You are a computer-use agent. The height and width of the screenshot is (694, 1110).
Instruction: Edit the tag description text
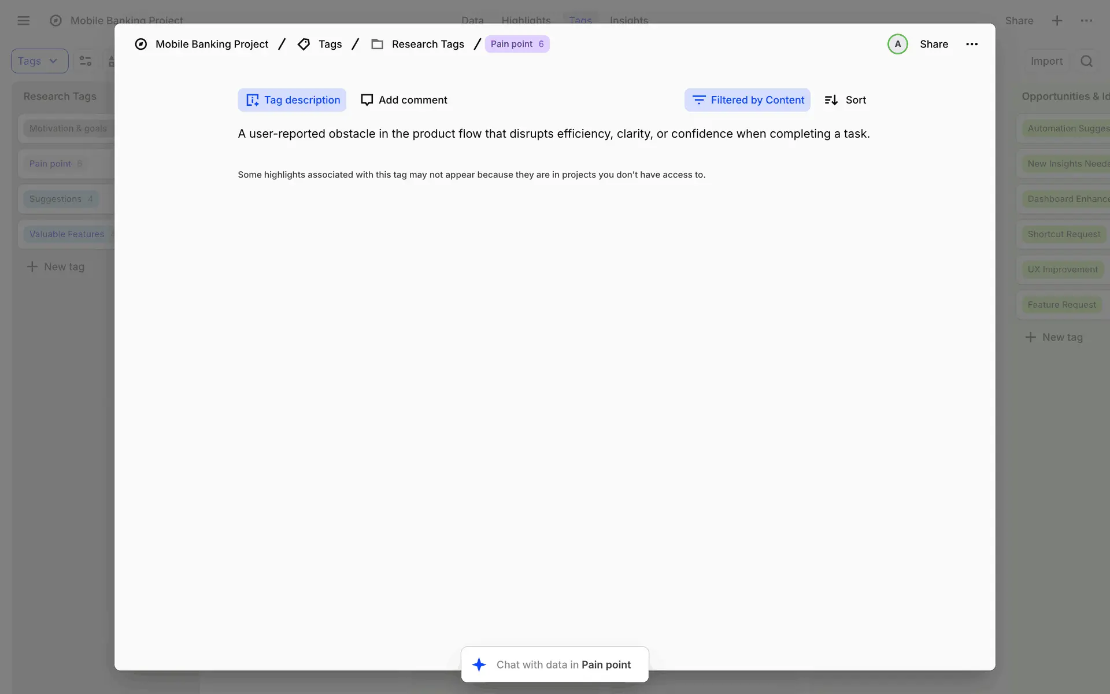click(553, 134)
